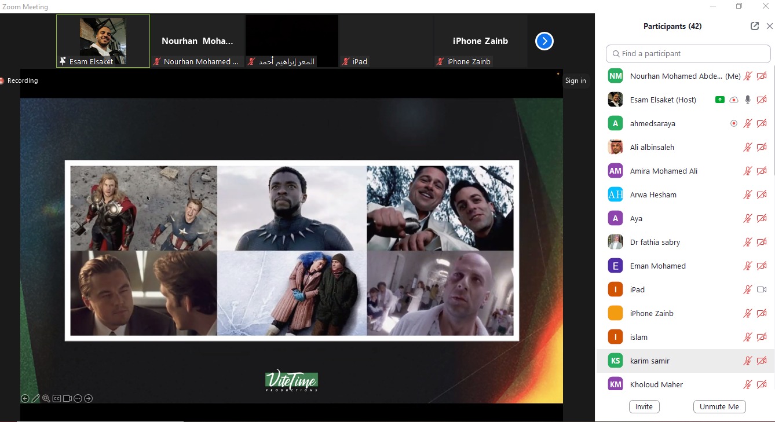775x422 pixels.
Task: Show next video thumbnails with blue arrow
Action: (x=544, y=41)
